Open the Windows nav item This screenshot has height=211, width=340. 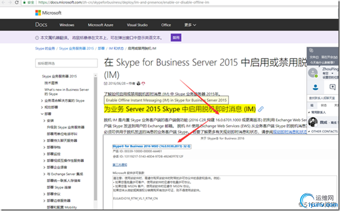click(x=67, y=25)
